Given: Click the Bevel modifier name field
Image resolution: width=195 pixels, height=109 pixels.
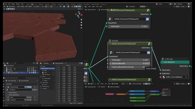Looking at the screenshot, I should [x=18, y=97].
